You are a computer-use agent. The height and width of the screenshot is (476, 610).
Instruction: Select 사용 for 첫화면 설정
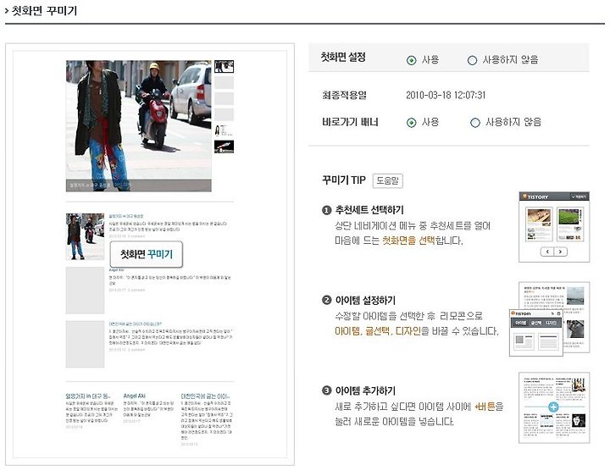[x=411, y=60]
